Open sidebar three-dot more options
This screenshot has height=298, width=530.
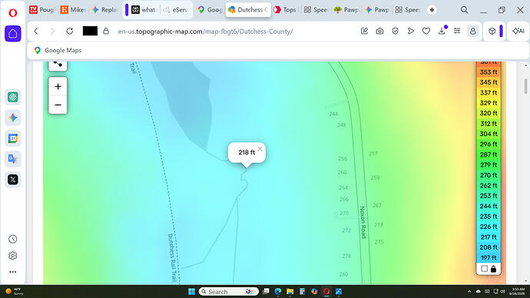pyautogui.click(x=13, y=272)
